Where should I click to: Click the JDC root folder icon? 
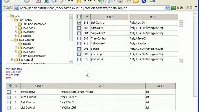pyautogui.click(x=12, y=16)
